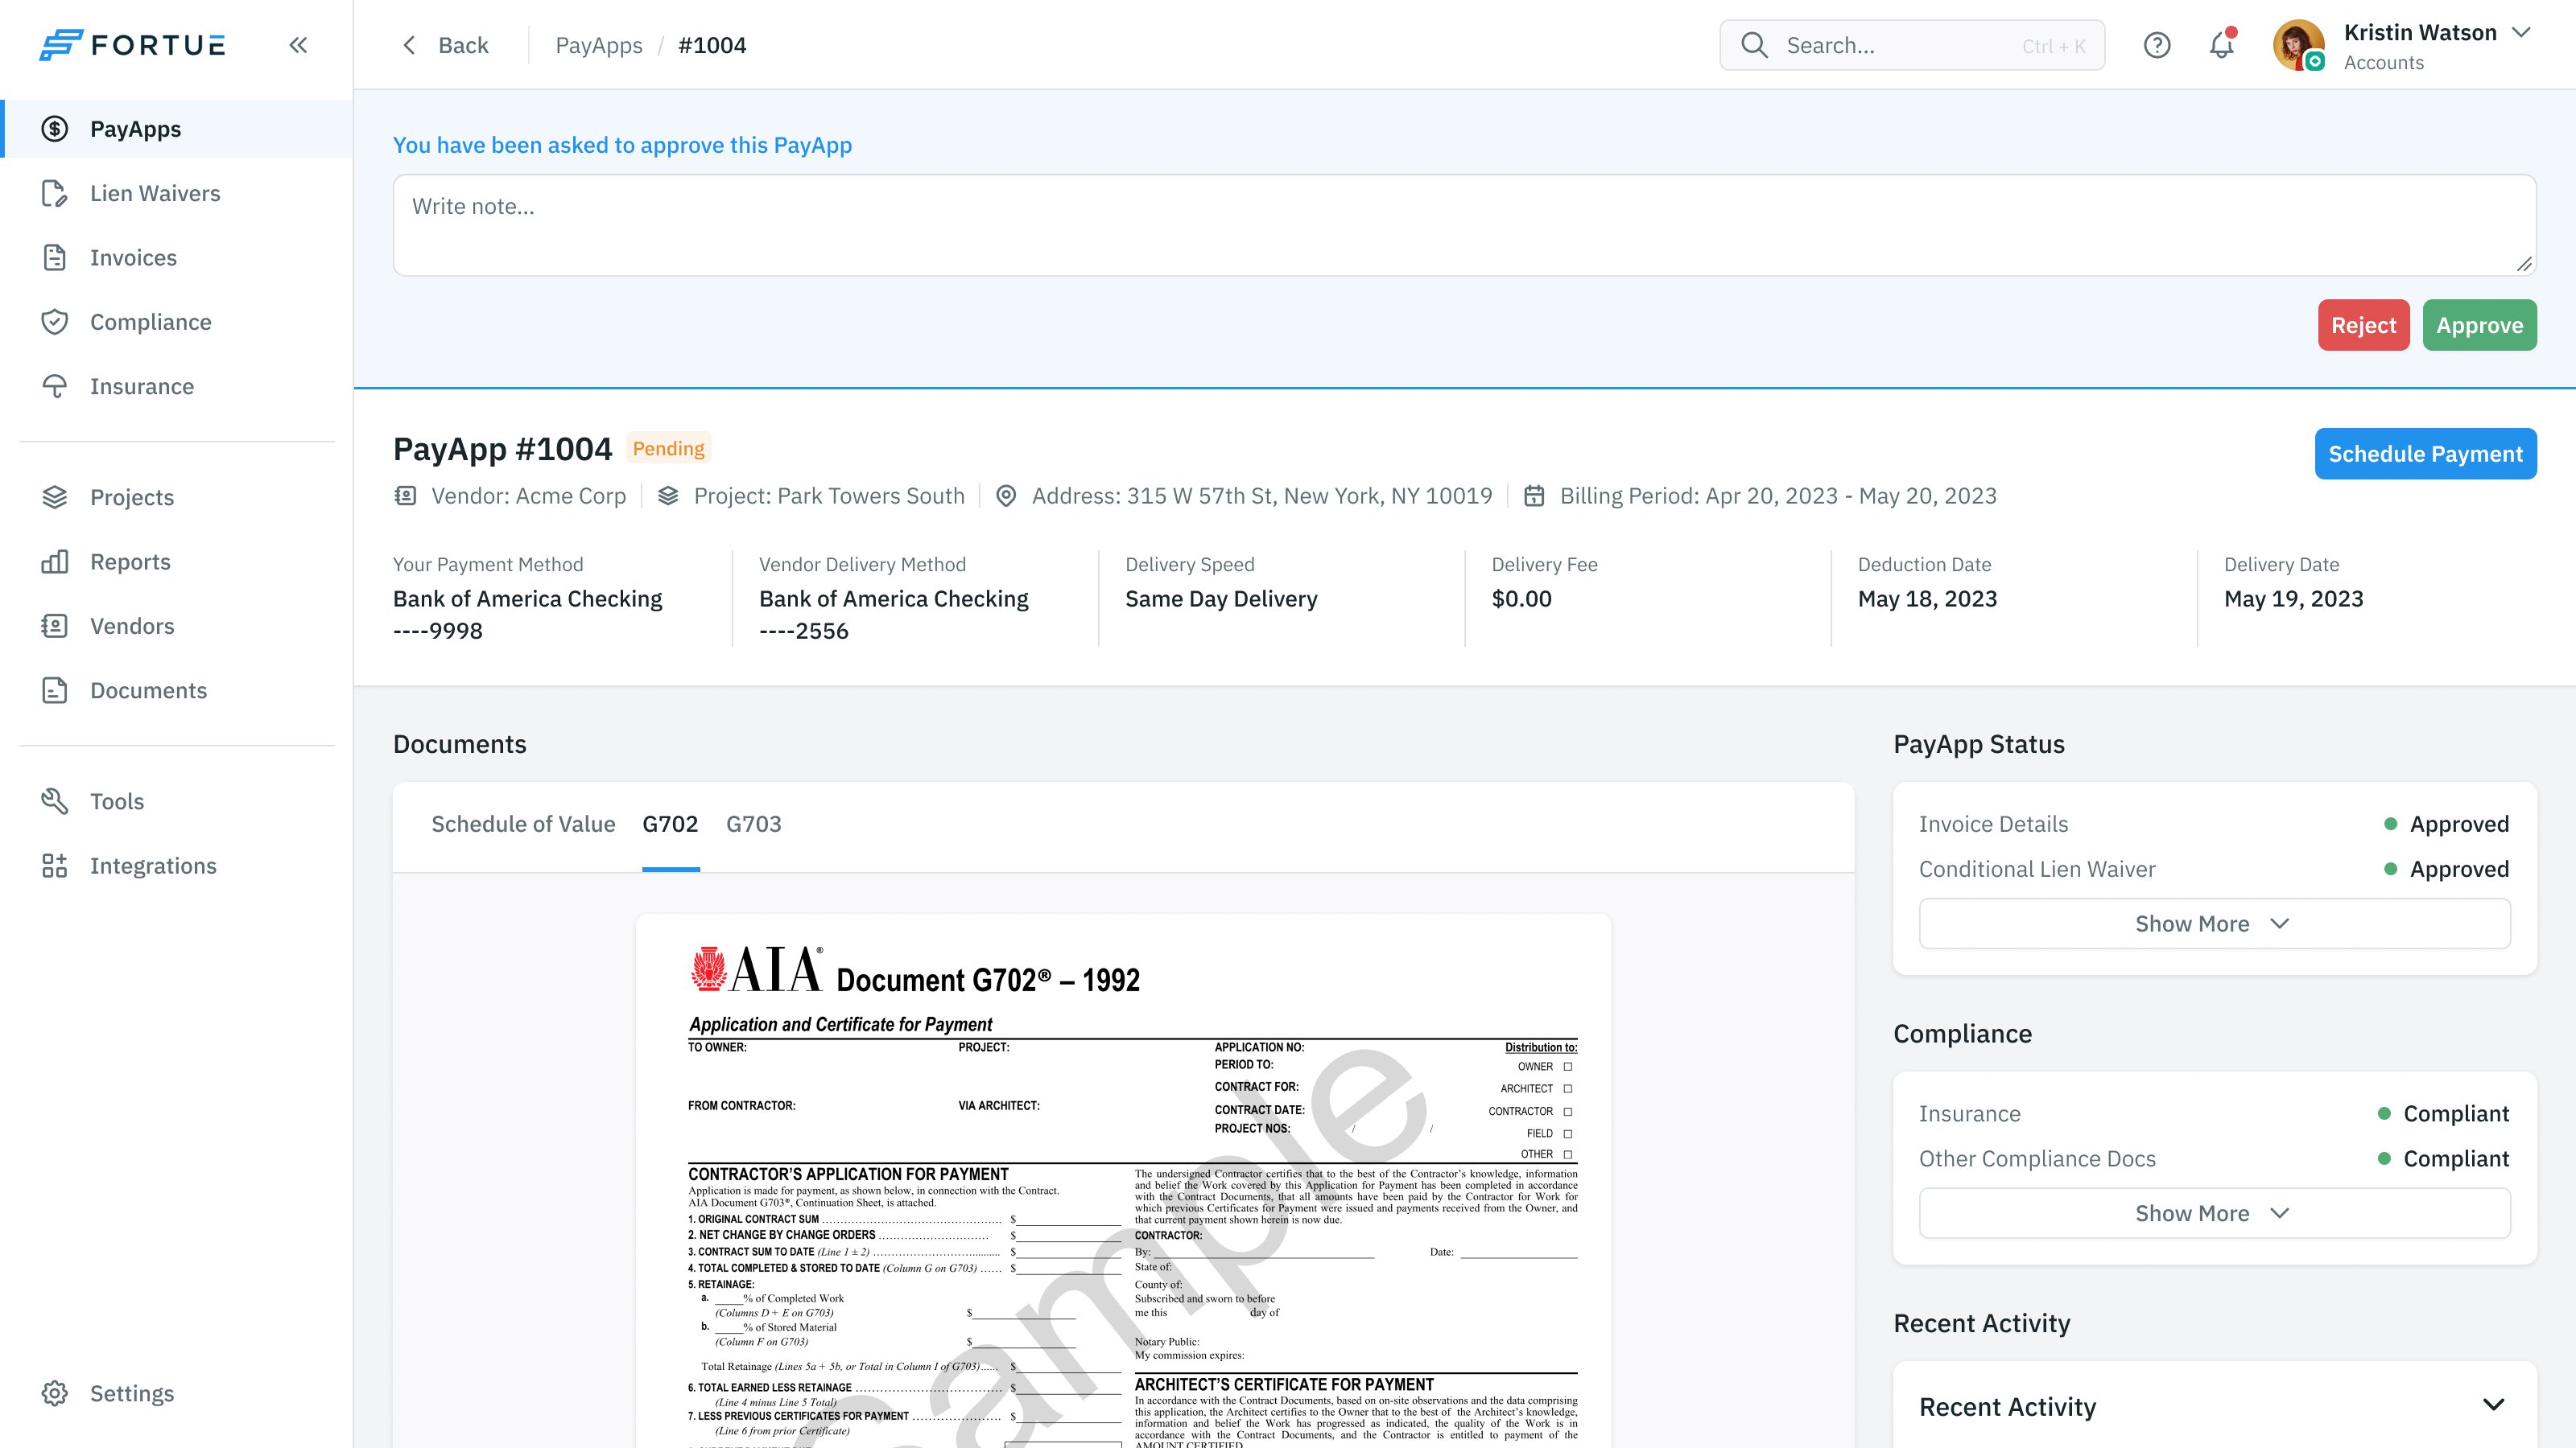Click the location pin icon near address
This screenshot has height=1448, width=2576.
[x=1006, y=496]
